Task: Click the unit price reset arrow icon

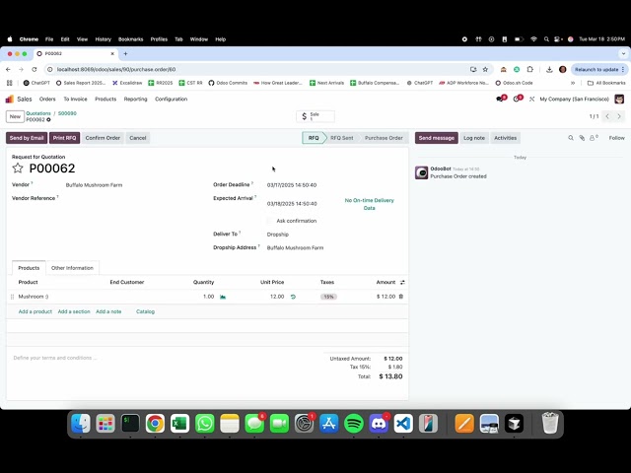Action: 293,297
